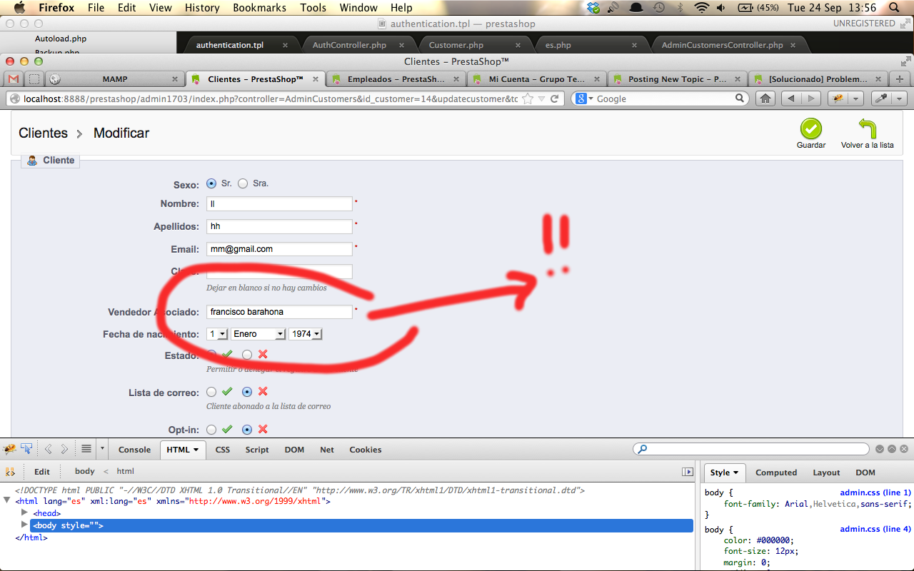Open admin.css (line 1) source link
914x571 pixels.
coord(875,492)
